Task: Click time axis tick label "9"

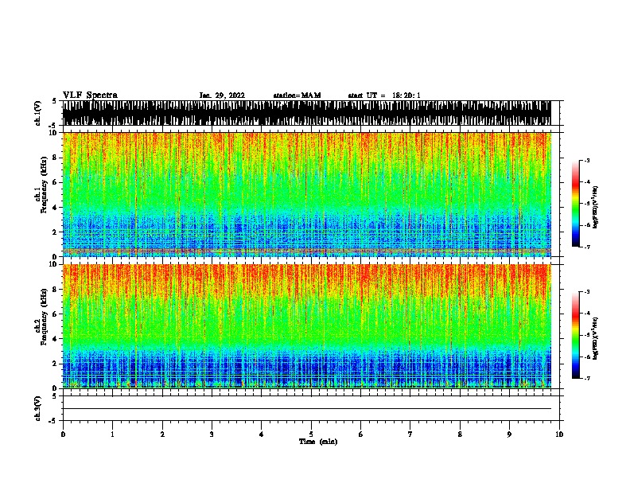Action: (509, 434)
